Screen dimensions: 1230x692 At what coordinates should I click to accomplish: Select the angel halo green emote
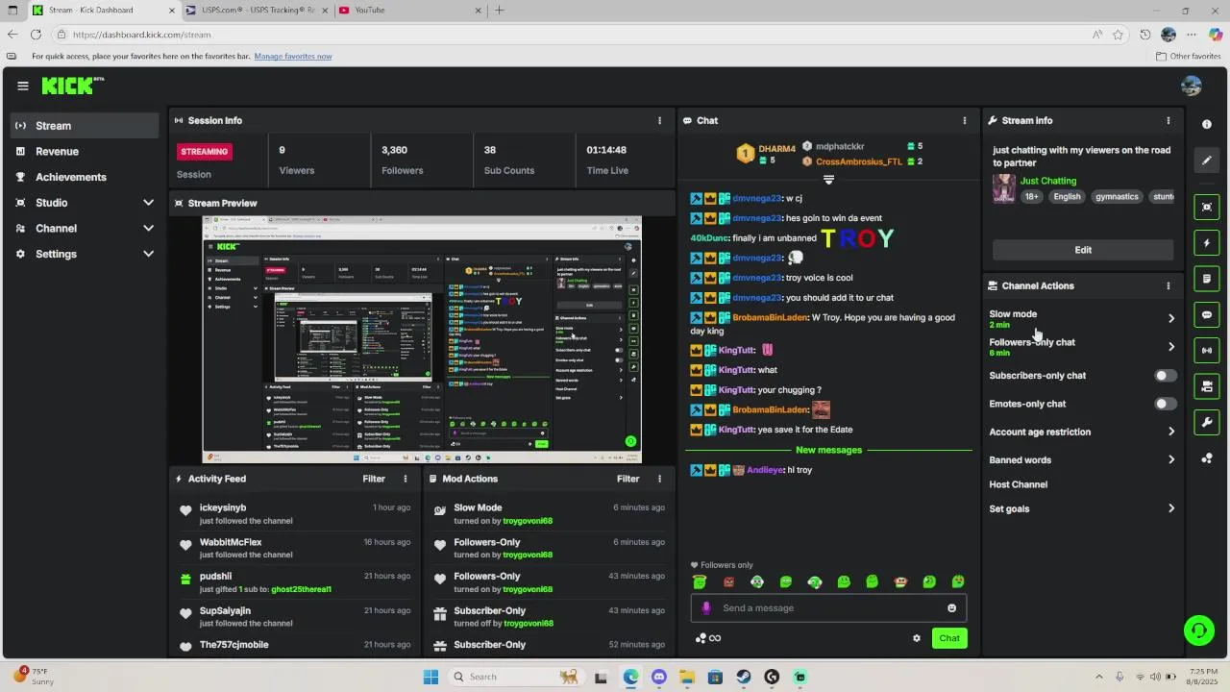click(700, 581)
